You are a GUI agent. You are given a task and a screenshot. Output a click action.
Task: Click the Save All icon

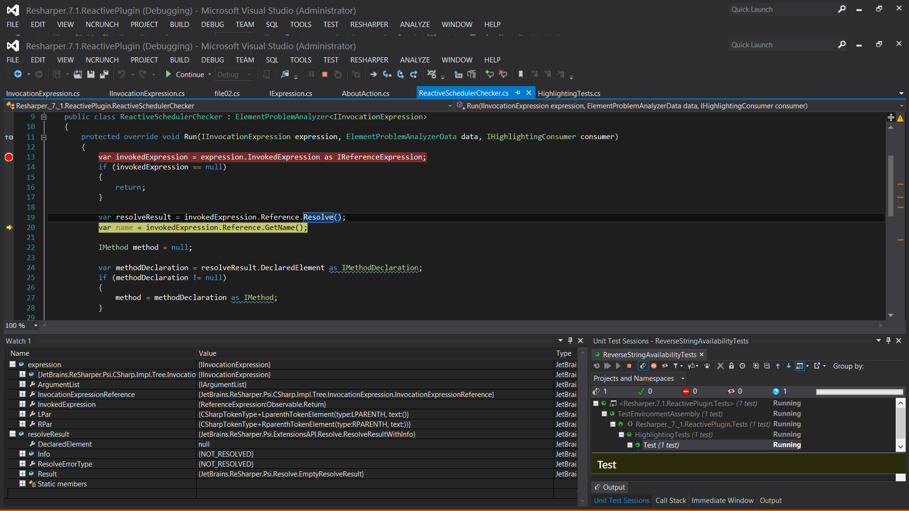tap(104, 74)
